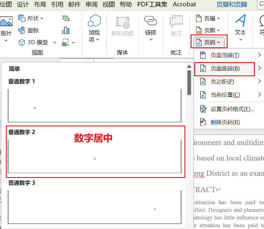Click the Chart insert icon
Image resolution: width=264 pixels, height=229 pixels.
click(66, 30)
